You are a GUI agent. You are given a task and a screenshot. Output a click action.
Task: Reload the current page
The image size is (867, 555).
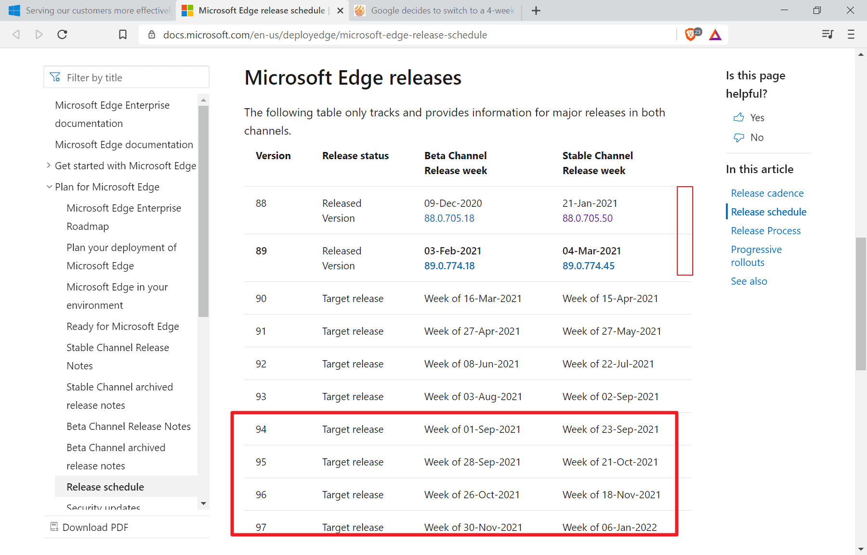tap(62, 35)
